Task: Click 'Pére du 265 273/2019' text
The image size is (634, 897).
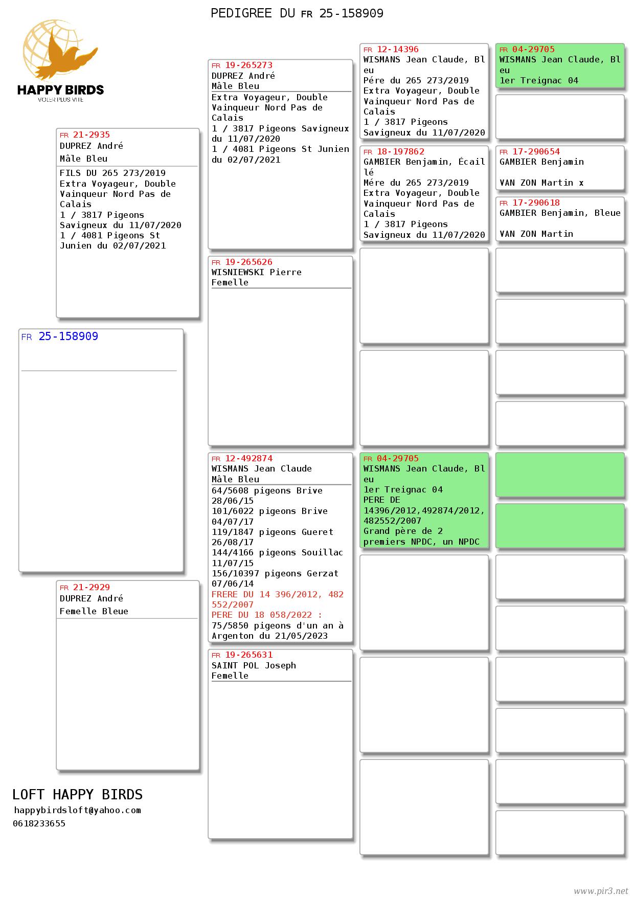Action: pos(416,80)
